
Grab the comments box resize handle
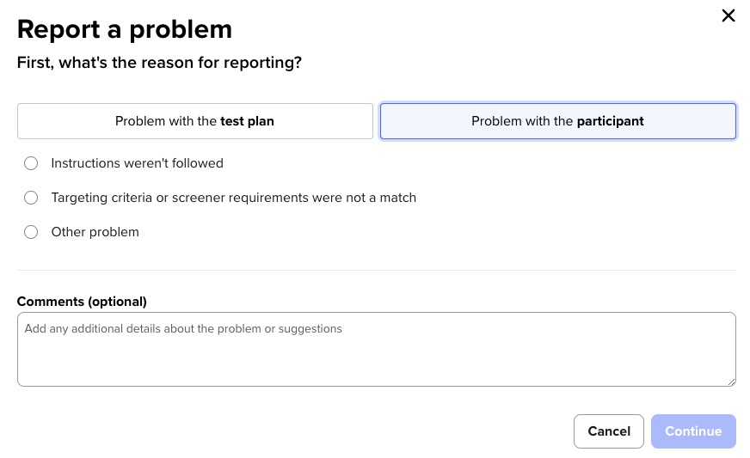(x=731, y=382)
